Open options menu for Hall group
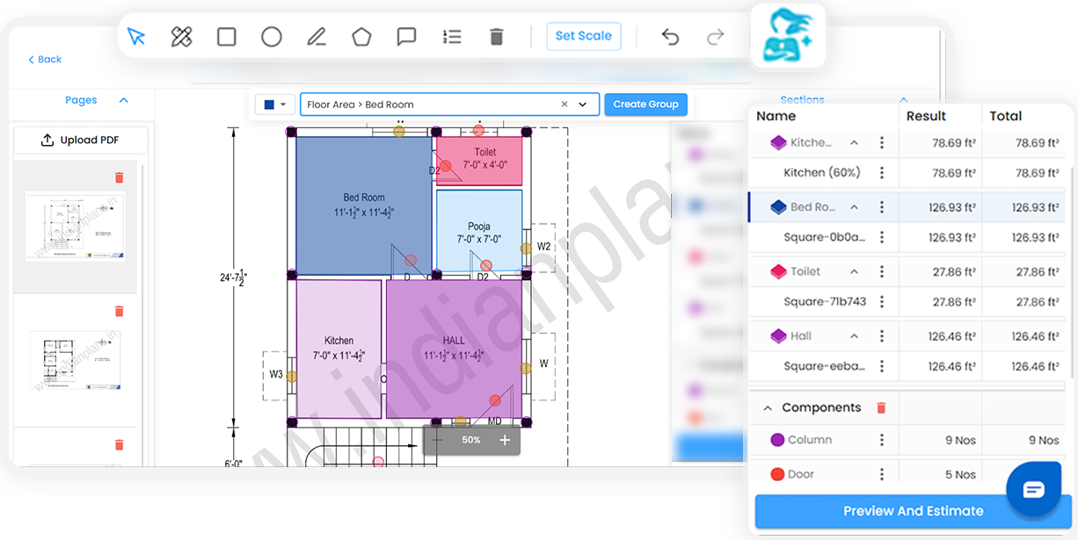Image resolution: width=1078 pixels, height=540 pixels. tap(882, 336)
